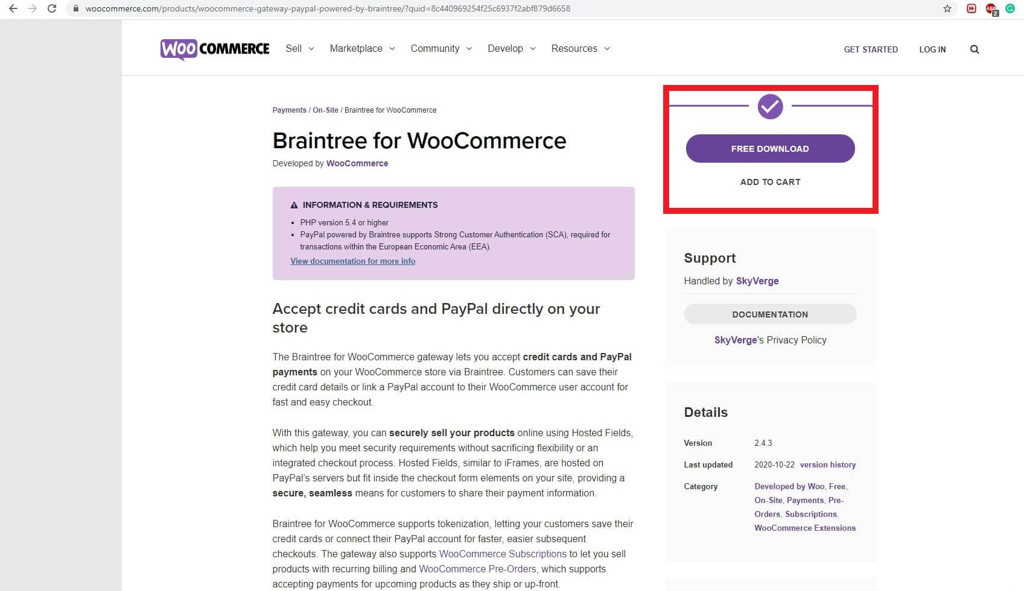Screen dimensions: 1024x591
Task: Open Developed by Woo category link
Action: coord(789,486)
